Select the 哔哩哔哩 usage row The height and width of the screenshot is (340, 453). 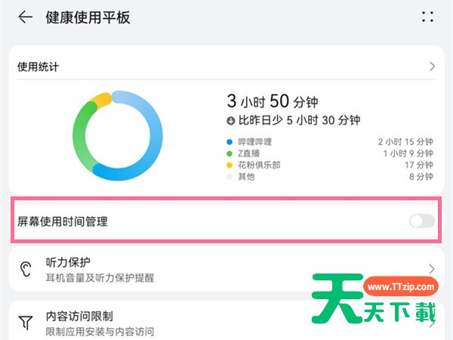[x=330, y=142]
